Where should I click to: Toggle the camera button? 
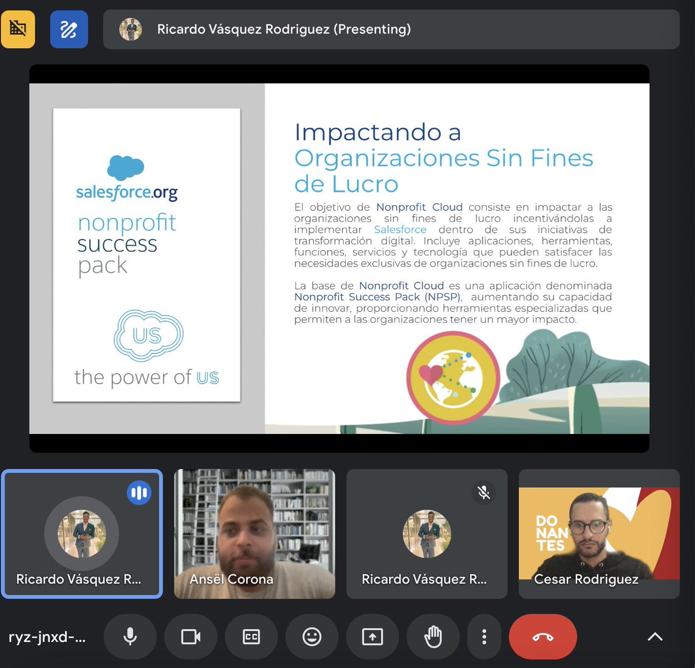click(x=191, y=637)
